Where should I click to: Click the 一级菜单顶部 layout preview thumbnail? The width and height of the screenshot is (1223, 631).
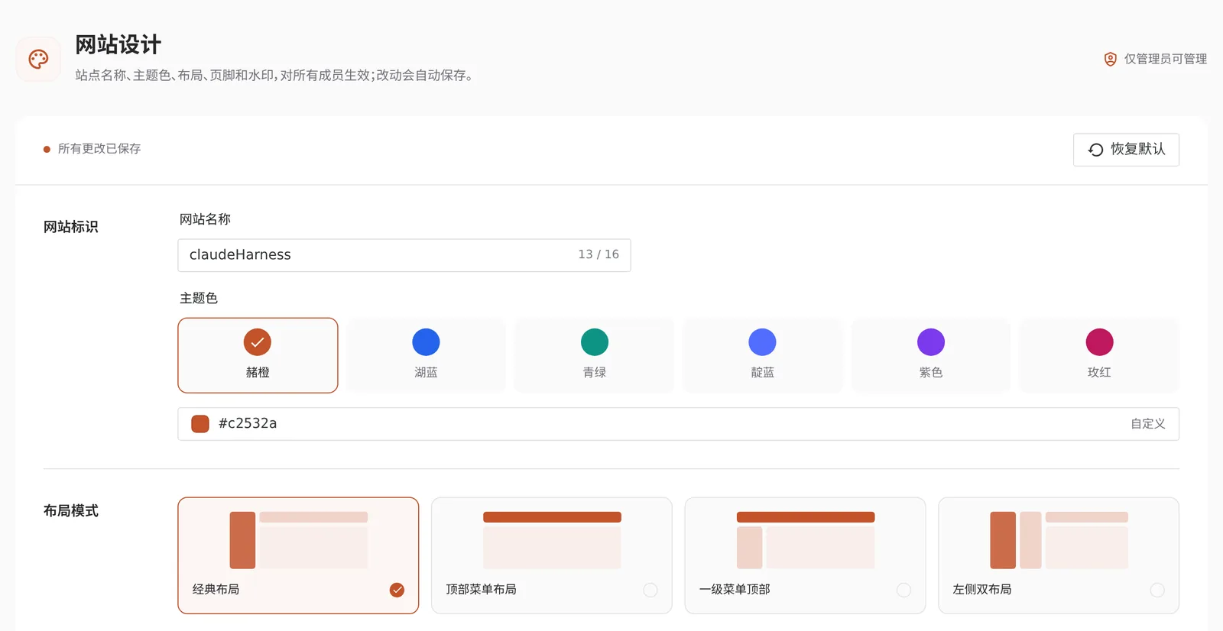click(x=806, y=540)
